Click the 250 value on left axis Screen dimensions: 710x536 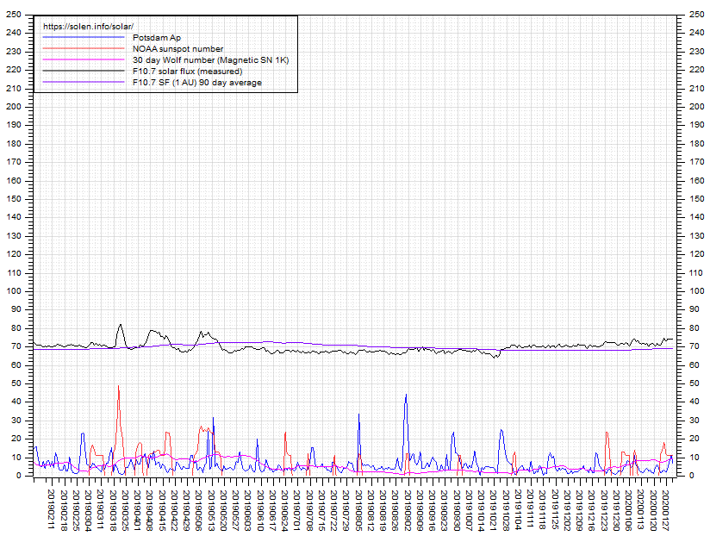click(x=14, y=15)
